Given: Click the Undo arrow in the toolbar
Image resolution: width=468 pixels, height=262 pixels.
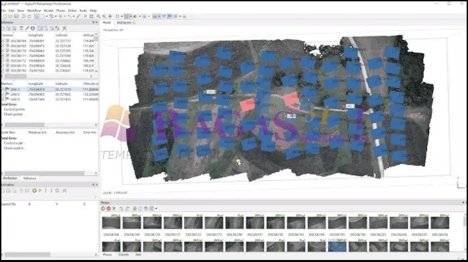Looking at the screenshot, I should click(x=23, y=16).
